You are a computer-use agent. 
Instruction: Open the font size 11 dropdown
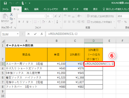pyautogui.click(x=52, y=16)
